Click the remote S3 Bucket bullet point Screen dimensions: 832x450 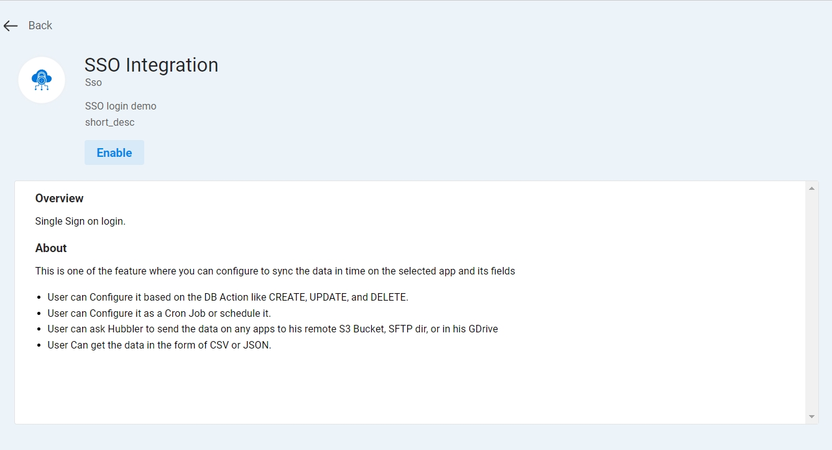coord(272,329)
